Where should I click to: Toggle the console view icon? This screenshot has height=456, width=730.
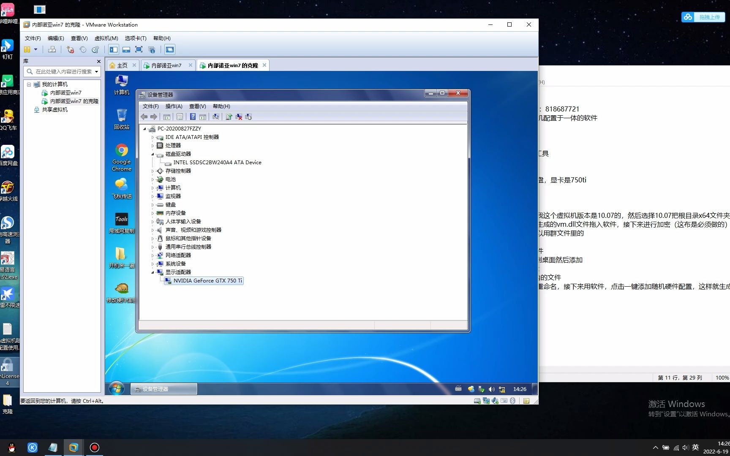pyautogui.click(x=169, y=49)
